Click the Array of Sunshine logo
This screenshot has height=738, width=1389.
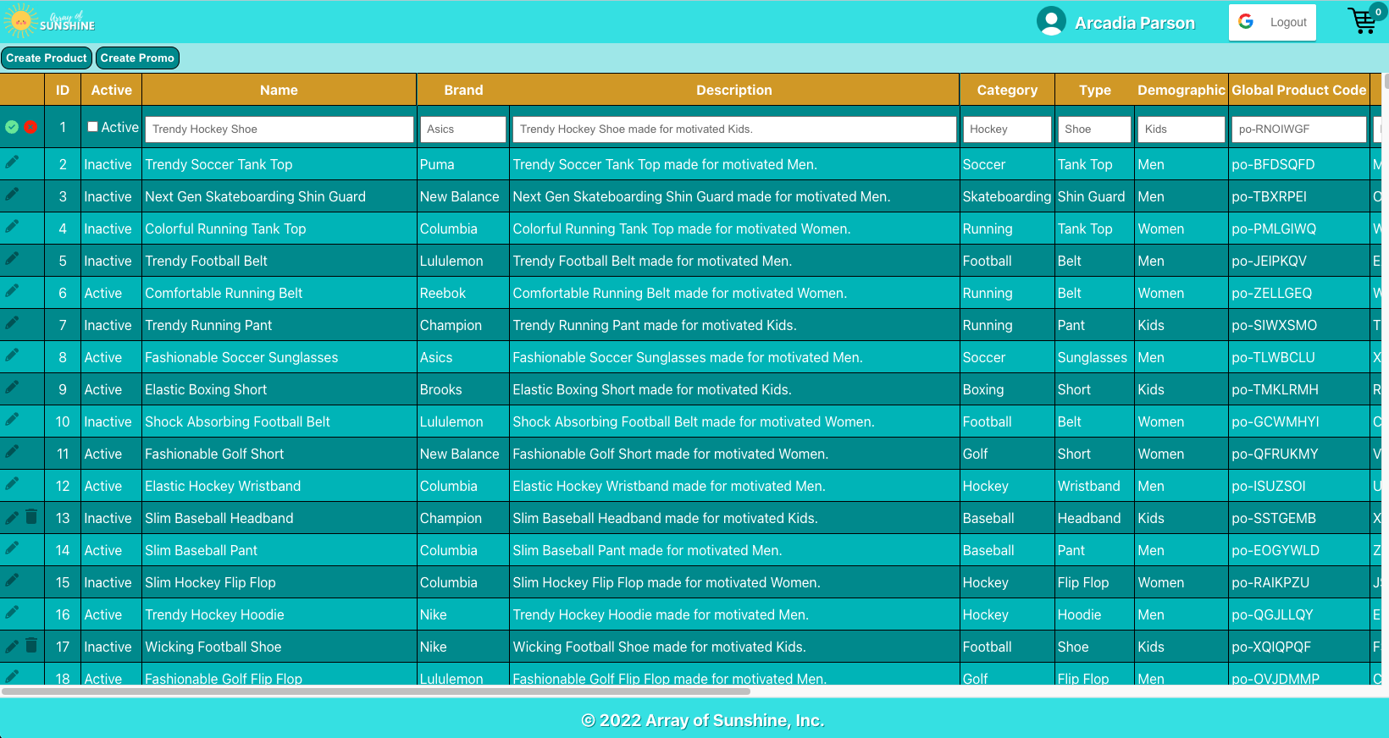(x=49, y=21)
